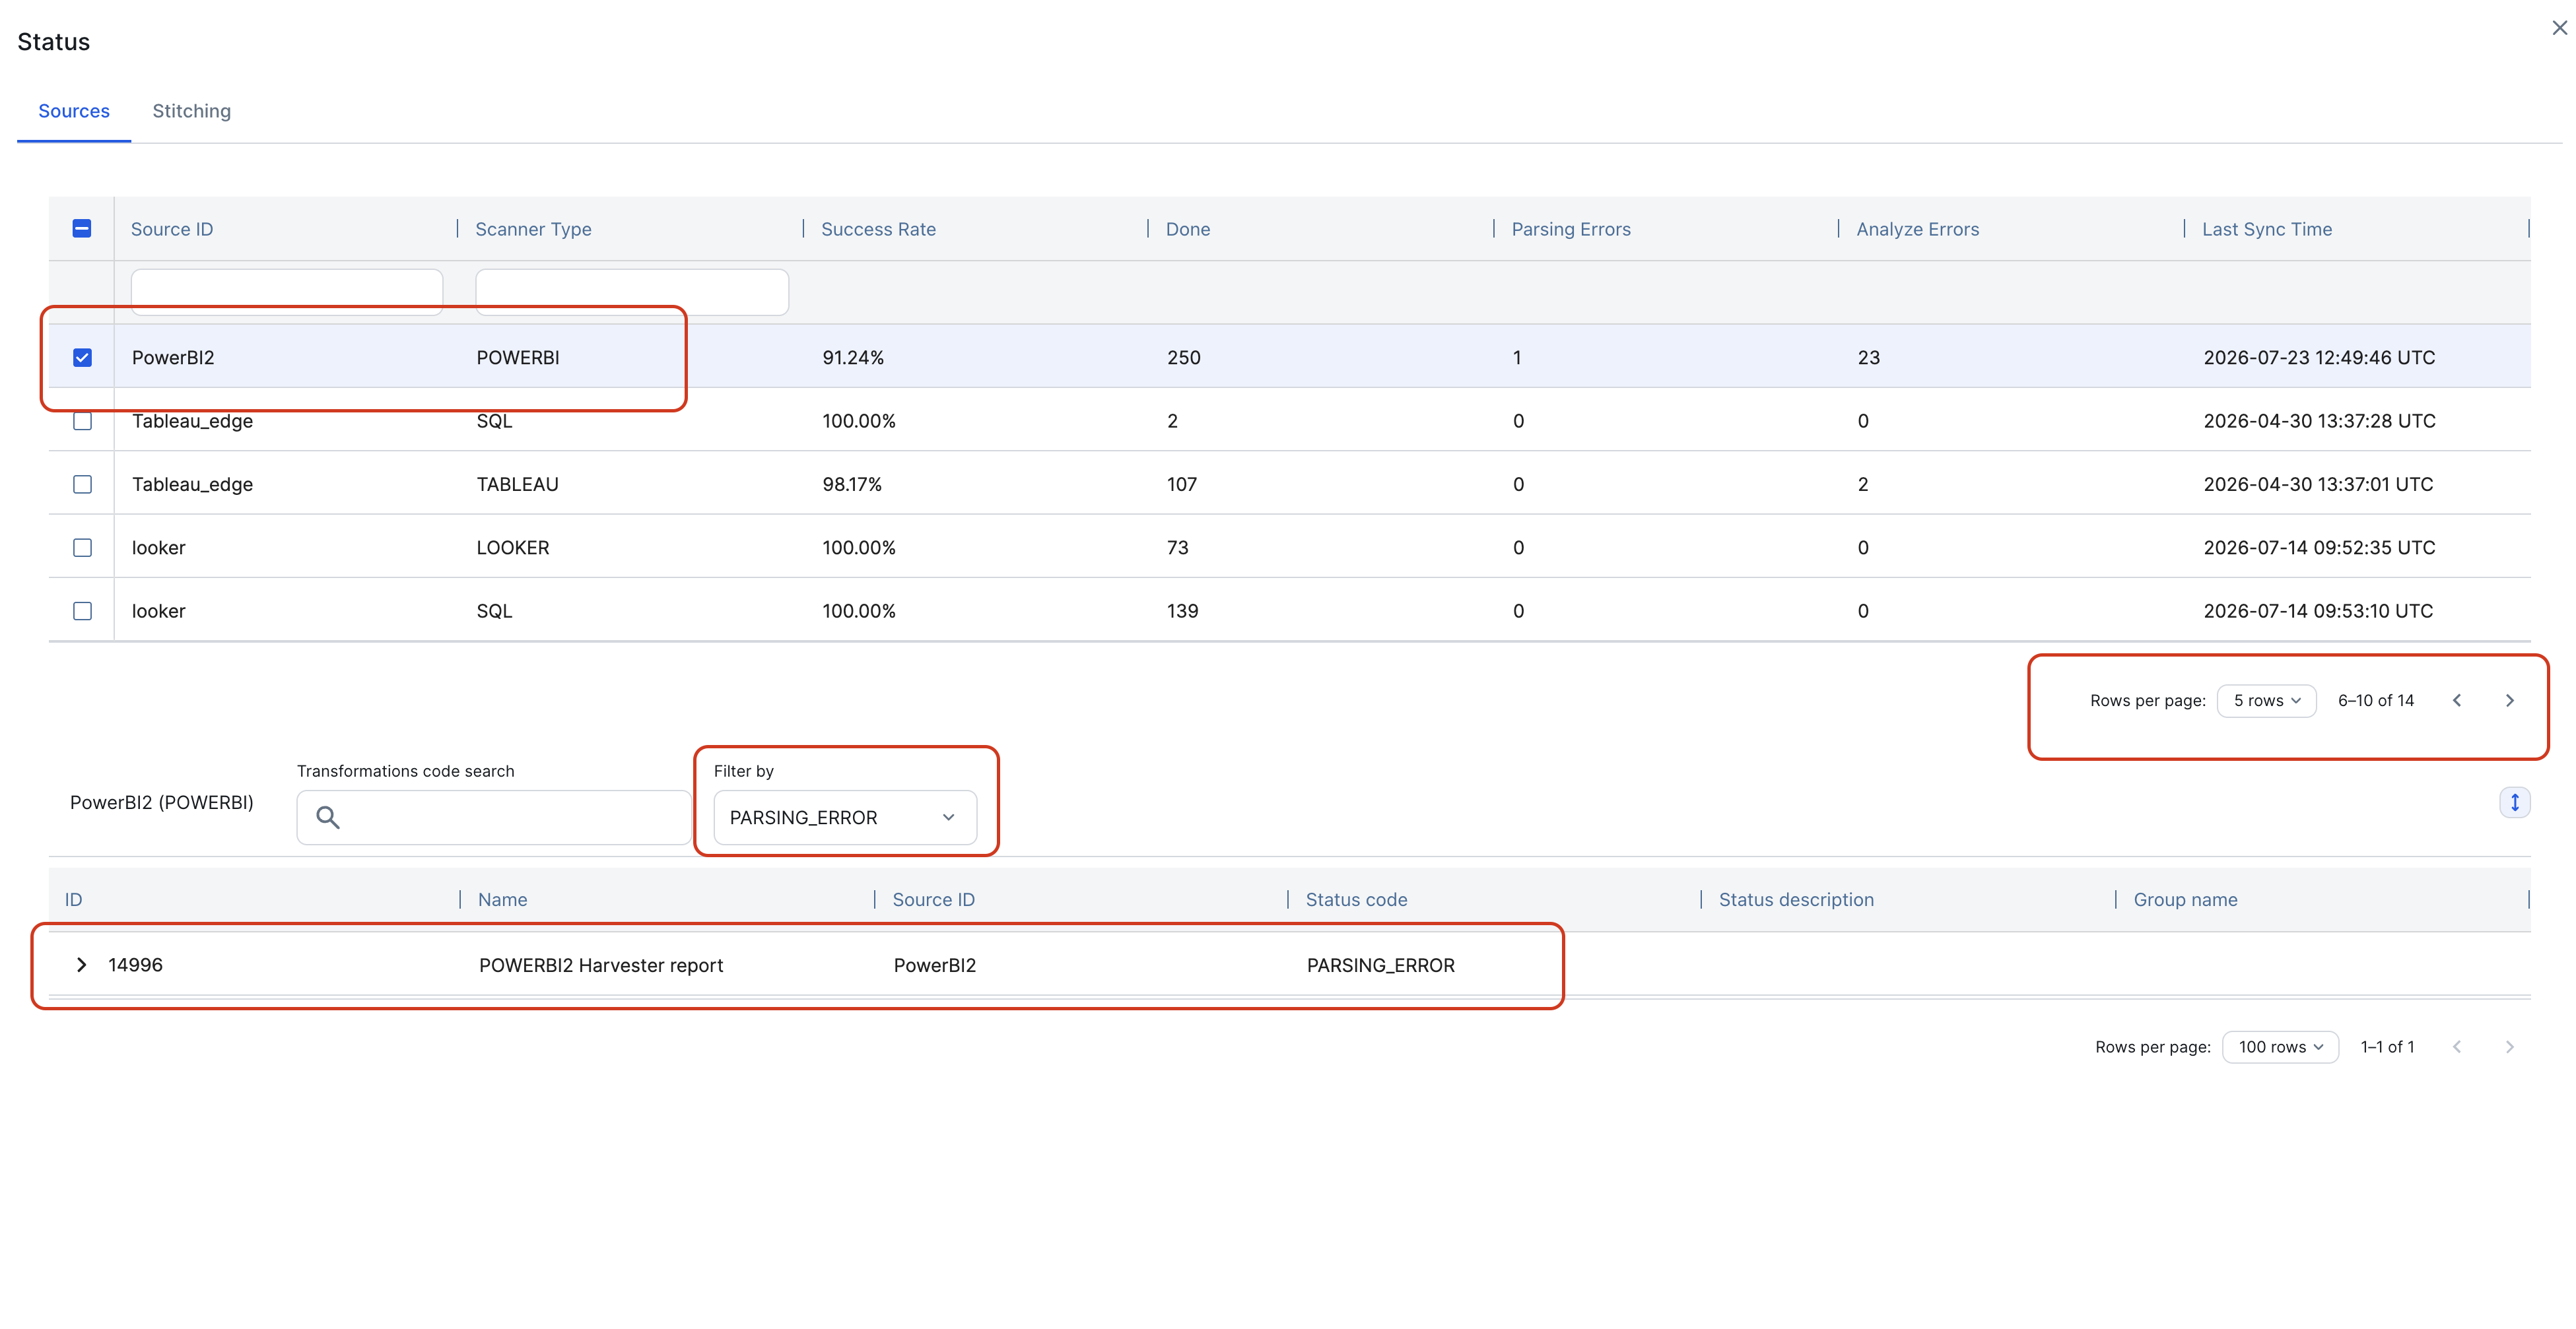The height and width of the screenshot is (1329, 2576).
Task: Click the 2026-07-23 12:49:46 UTC sync time
Action: 2319,358
